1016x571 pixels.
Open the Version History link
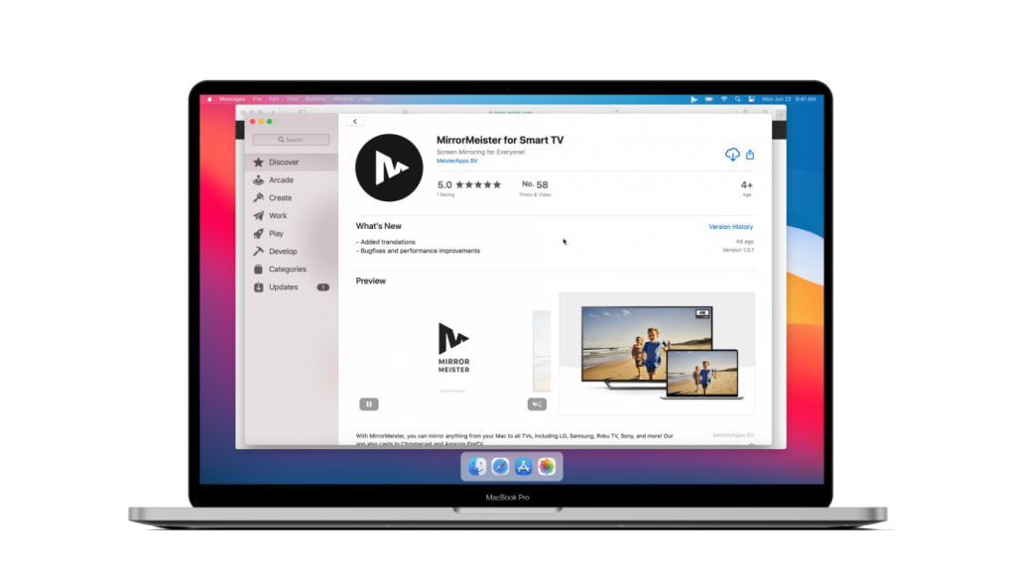pyautogui.click(x=730, y=227)
